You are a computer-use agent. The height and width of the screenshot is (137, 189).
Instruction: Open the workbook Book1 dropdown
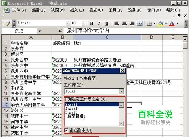pyautogui.click(x=121, y=91)
